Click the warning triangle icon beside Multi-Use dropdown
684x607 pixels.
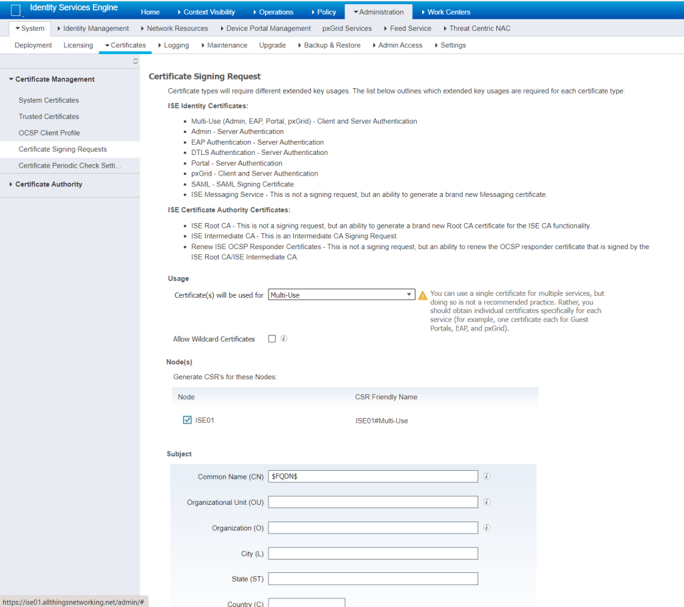point(423,296)
